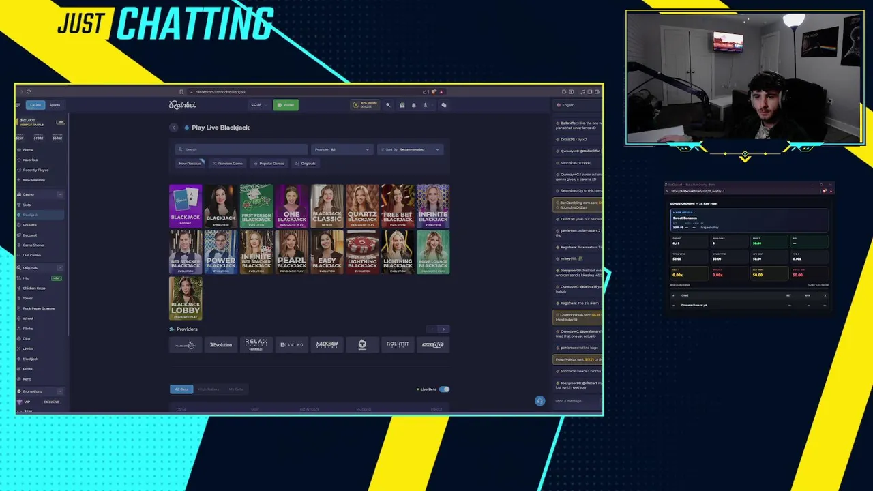Image resolution: width=873 pixels, height=491 pixels.
Task: Collapse the Casino sidebar section
Action: pyautogui.click(x=60, y=194)
